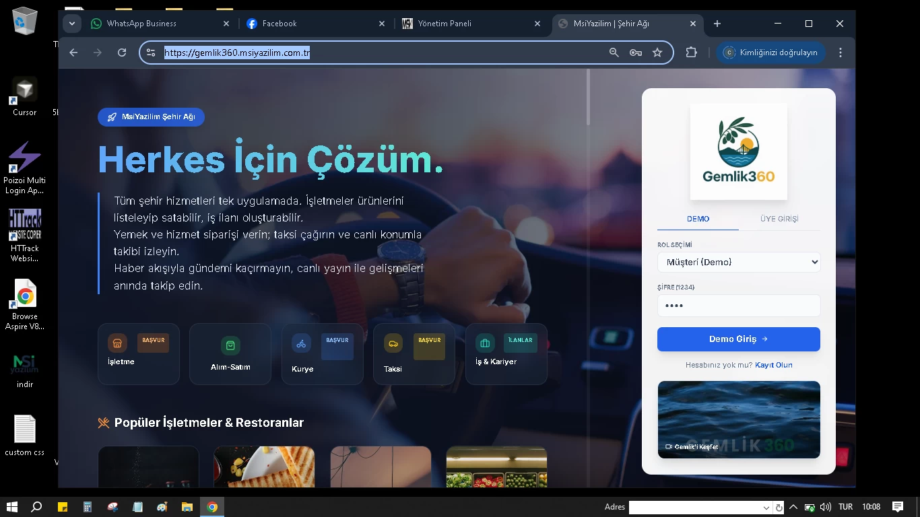
Task: Switch to the ÜYE GİRİŞİ tab
Action: (779, 219)
